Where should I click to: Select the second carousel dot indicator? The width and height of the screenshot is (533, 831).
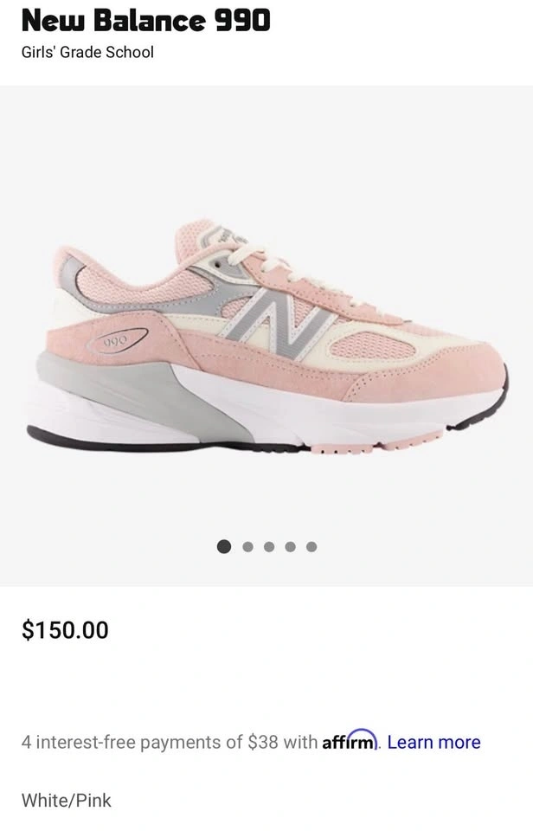point(247,546)
